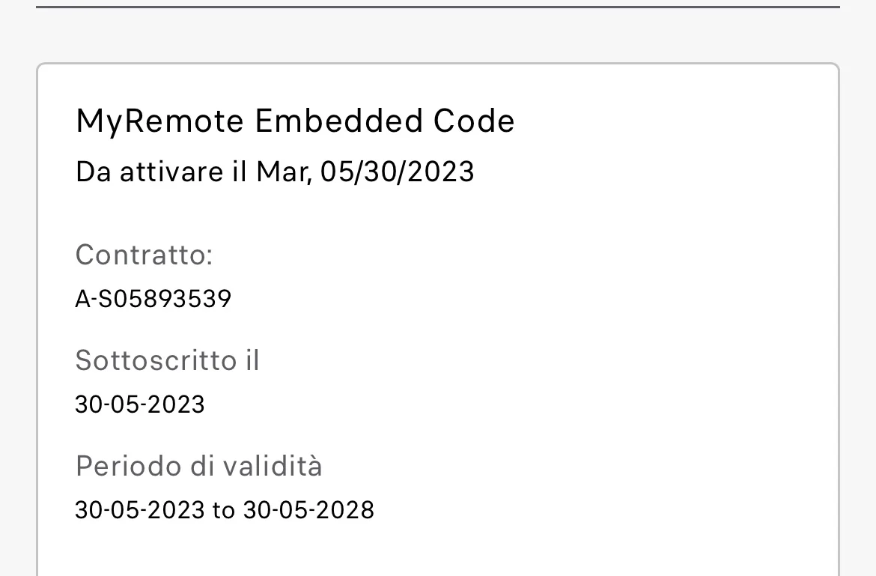Click the 'Mar,' day abbreviation
Screen dimensions: 876x576
tap(284, 172)
